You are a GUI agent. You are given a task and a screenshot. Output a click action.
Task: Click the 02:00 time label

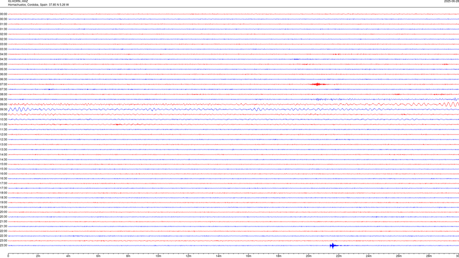point(3,34)
